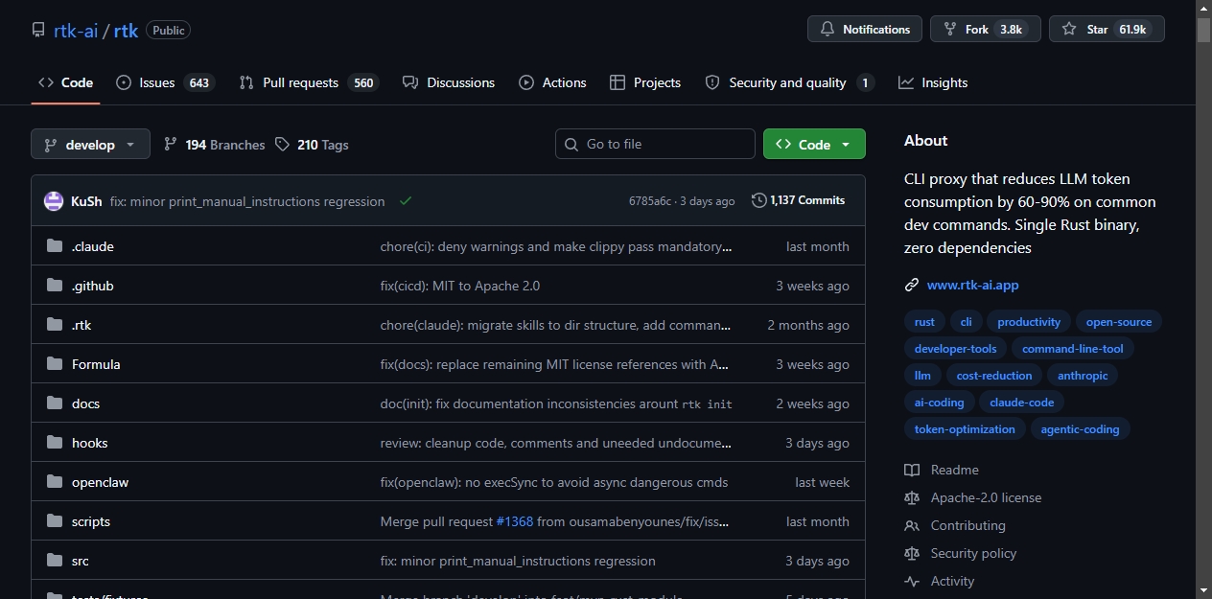Click the Insights graph icon
This screenshot has width=1212, height=599.
tap(906, 82)
